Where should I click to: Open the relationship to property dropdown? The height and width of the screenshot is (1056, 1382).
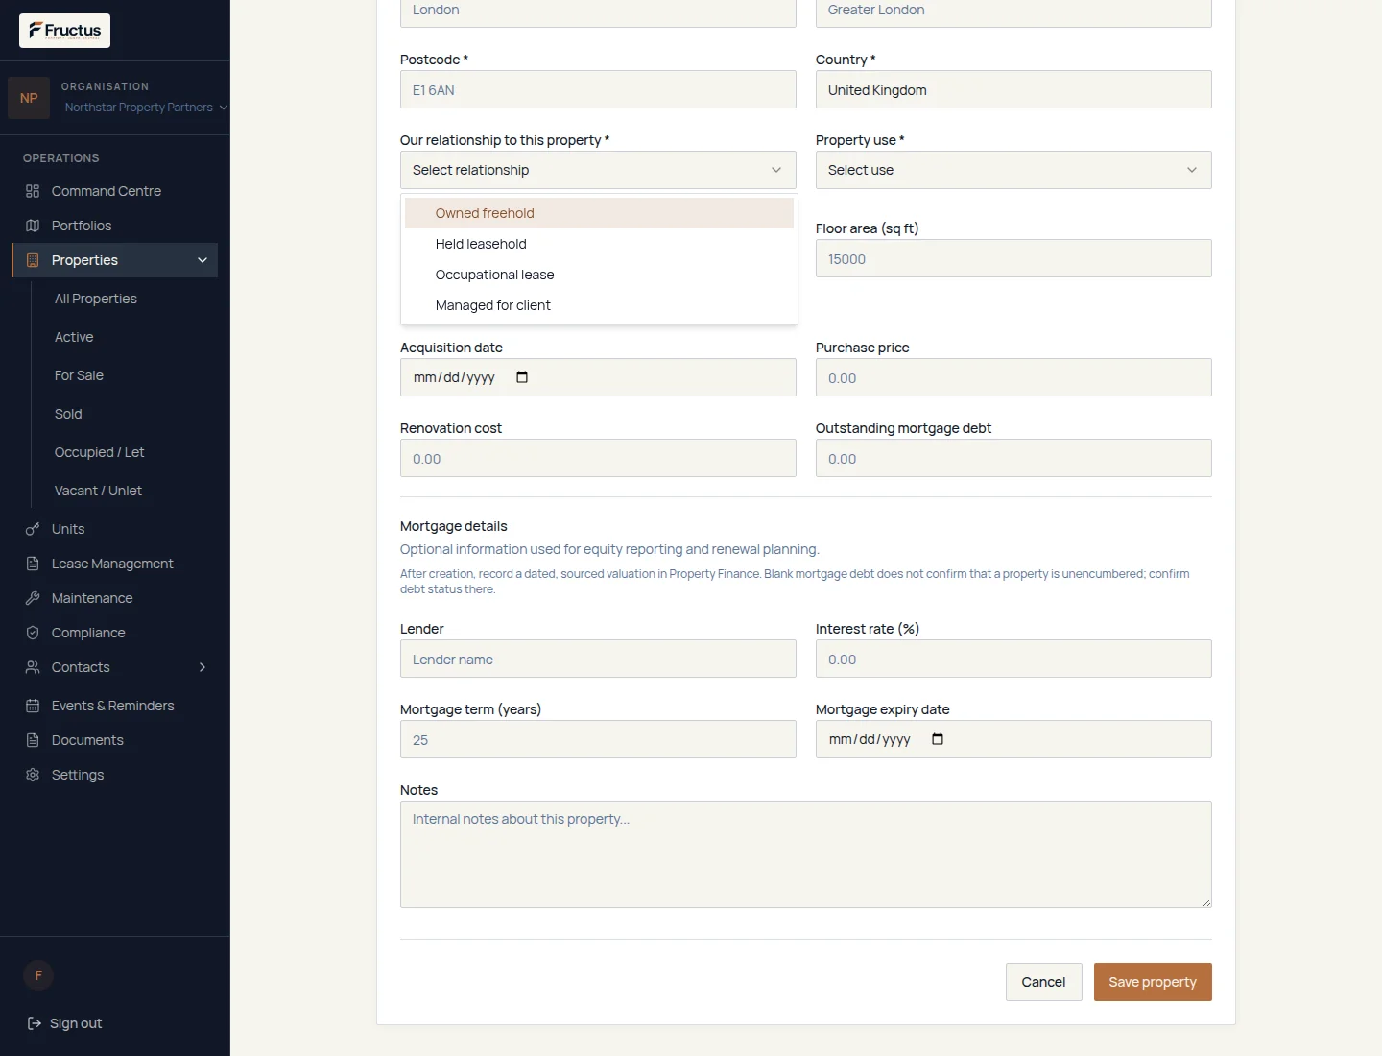[598, 170]
